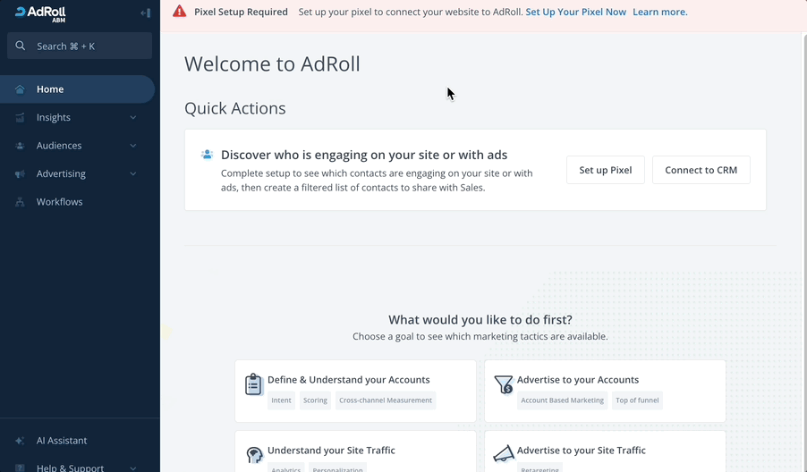Screen dimensions: 807x472
Task: Expand the Insights menu chevron
Action: pos(133,118)
